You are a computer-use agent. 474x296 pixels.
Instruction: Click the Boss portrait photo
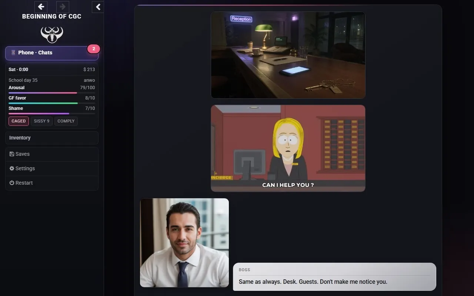pos(184,243)
